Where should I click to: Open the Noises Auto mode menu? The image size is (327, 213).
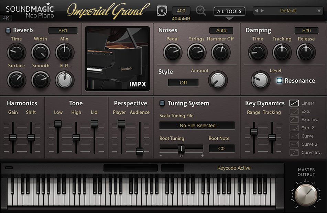(x=221, y=31)
